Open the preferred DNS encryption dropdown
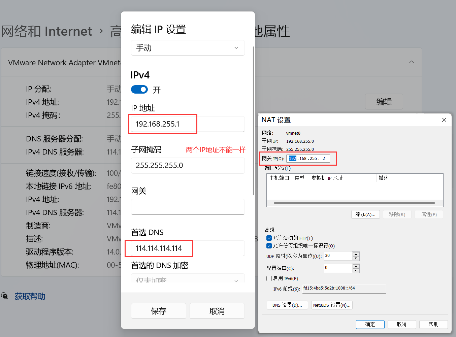 (x=188, y=279)
